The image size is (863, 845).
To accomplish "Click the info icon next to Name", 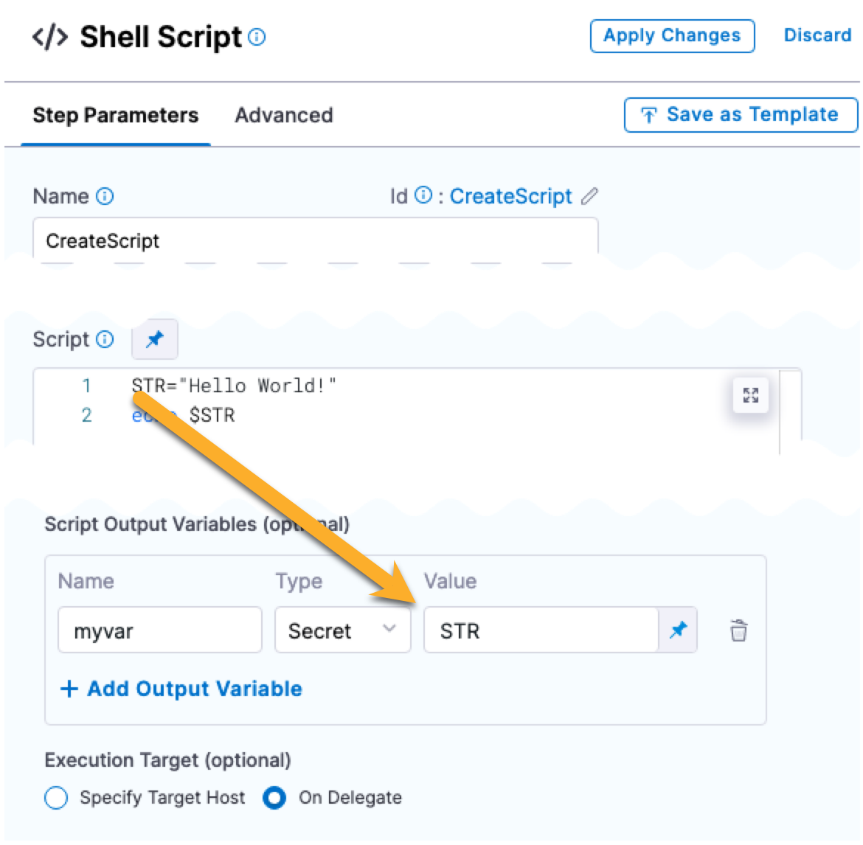I will click(x=105, y=196).
